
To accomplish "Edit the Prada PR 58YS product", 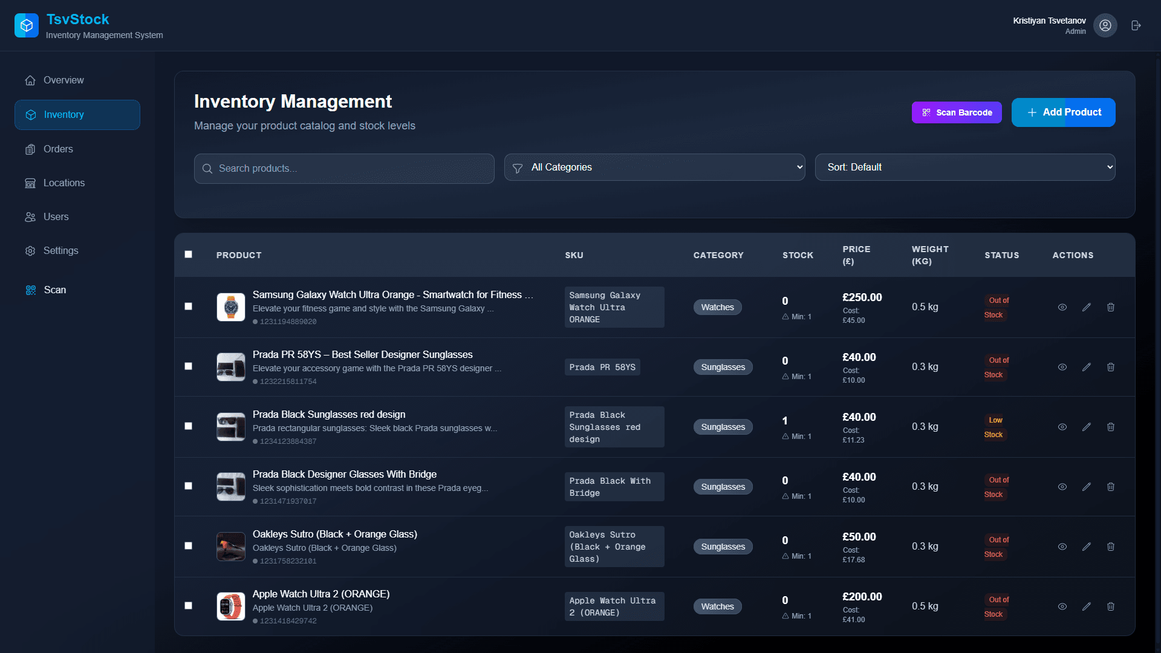I will coord(1087,367).
